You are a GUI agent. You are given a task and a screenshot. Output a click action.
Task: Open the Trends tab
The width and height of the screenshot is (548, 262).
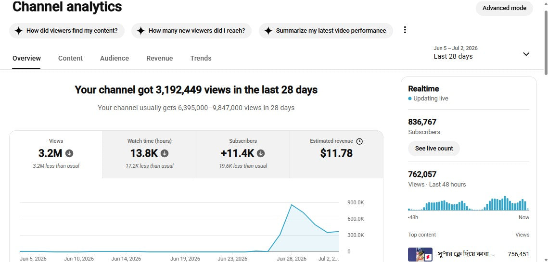[x=201, y=58]
